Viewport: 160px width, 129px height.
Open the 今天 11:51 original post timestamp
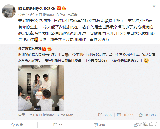pos(26,115)
